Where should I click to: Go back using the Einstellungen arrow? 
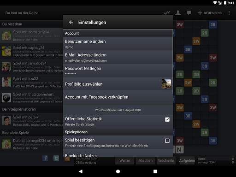tap(71, 22)
